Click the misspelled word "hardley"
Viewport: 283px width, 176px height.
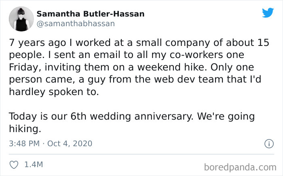point(27,92)
